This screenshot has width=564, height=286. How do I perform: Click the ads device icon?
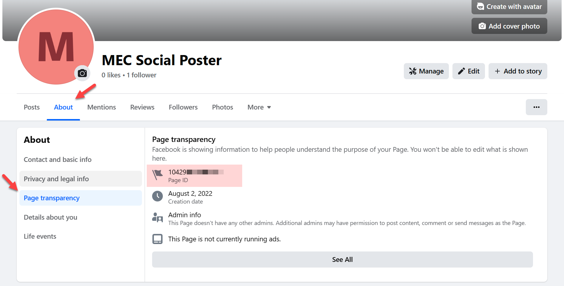tap(157, 239)
